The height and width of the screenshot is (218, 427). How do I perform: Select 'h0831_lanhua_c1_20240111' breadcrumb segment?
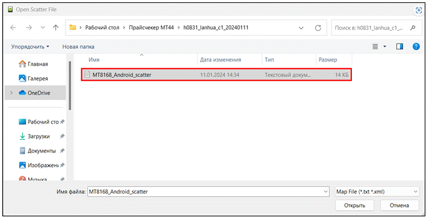tap(216, 28)
